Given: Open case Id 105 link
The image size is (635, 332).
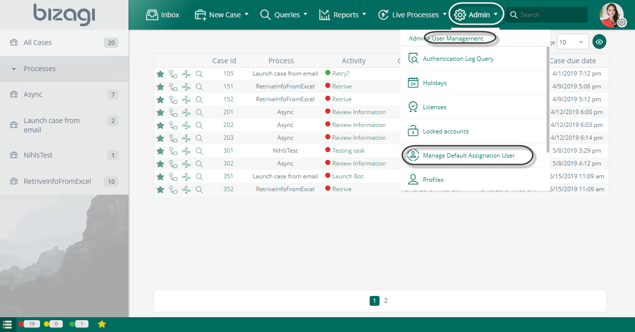Looking at the screenshot, I should click(228, 74).
